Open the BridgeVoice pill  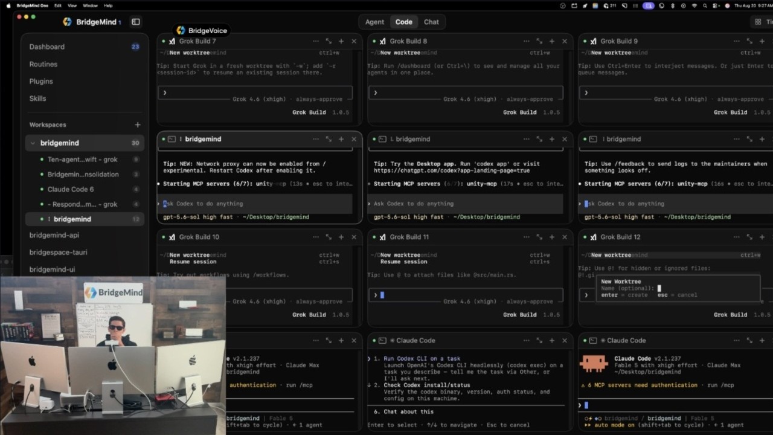[202, 30]
